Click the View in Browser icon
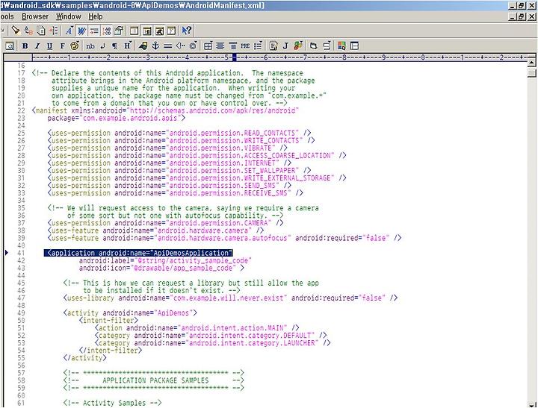Viewport: 538px width, 408px height. pyautogui.click(x=10, y=46)
